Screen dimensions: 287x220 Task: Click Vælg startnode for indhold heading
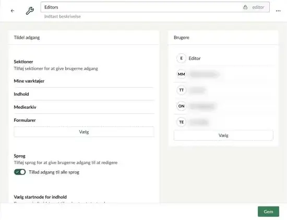[x=40, y=197]
